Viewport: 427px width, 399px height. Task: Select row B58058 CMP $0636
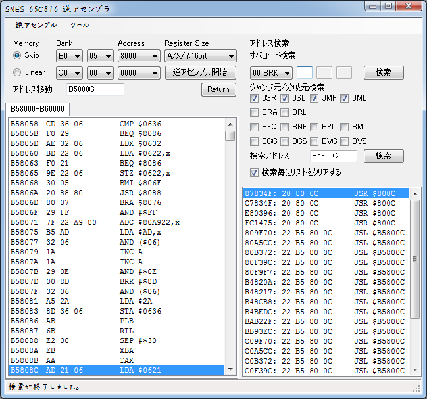(x=117, y=124)
